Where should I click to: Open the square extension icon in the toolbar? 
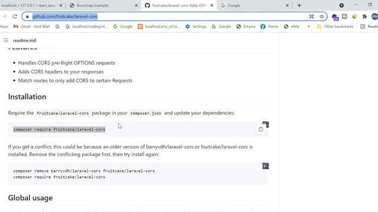(344, 16)
